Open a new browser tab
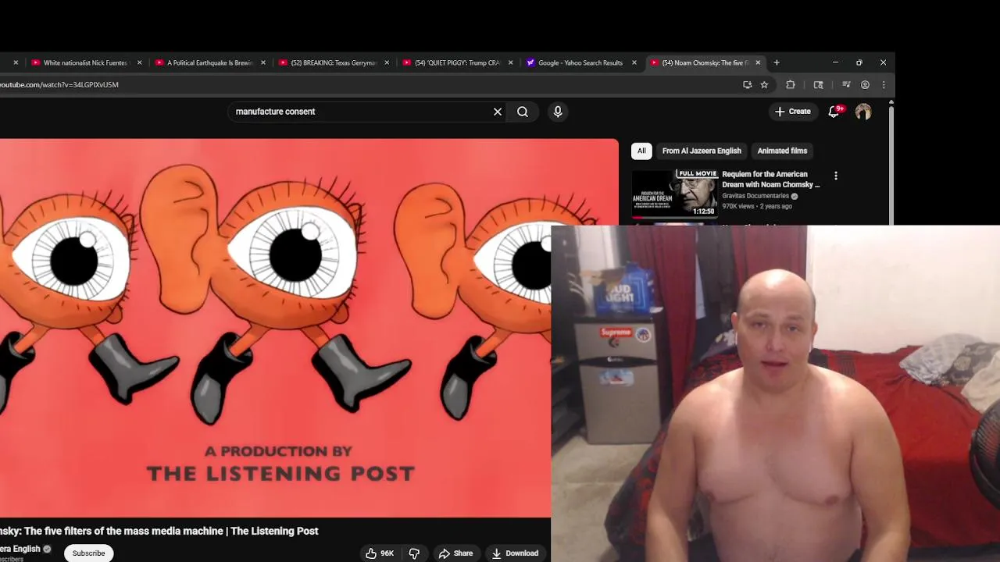The width and height of the screenshot is (1000, 562). tap(777, 62)
